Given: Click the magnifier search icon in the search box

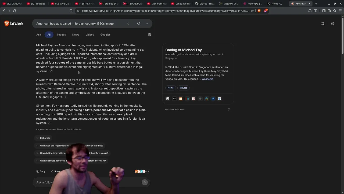Looking at the screenshot, I should [139, 23].
